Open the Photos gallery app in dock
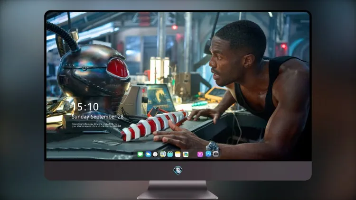The width and height of the screenshot is (356, 200). [x=186, y=154]
